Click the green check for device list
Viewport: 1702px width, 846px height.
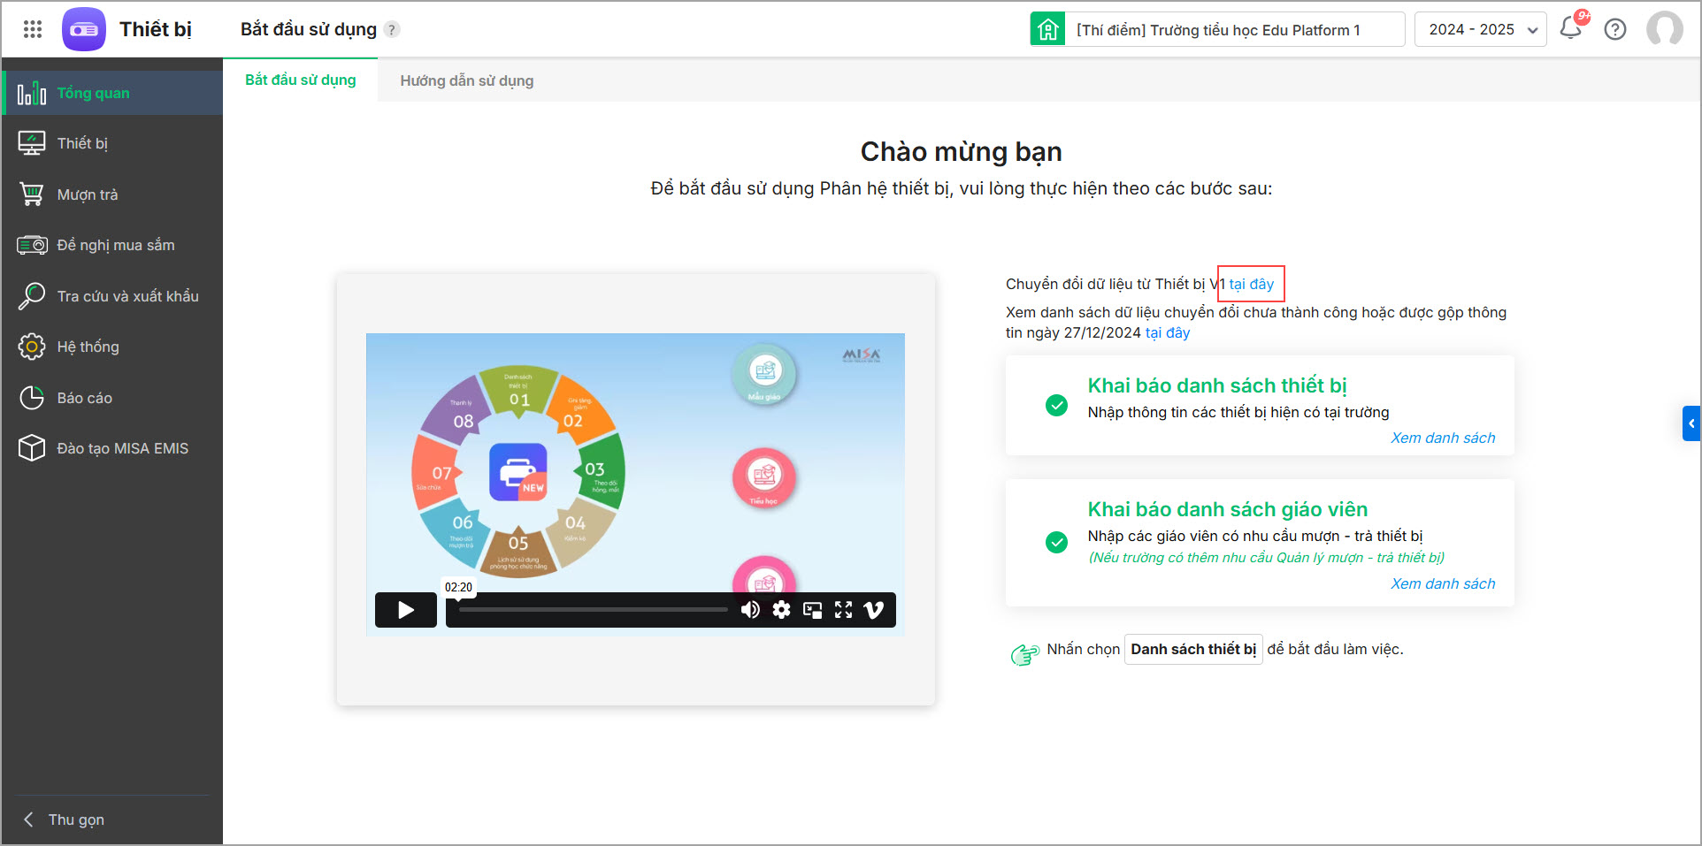[x=1056, y=405]
